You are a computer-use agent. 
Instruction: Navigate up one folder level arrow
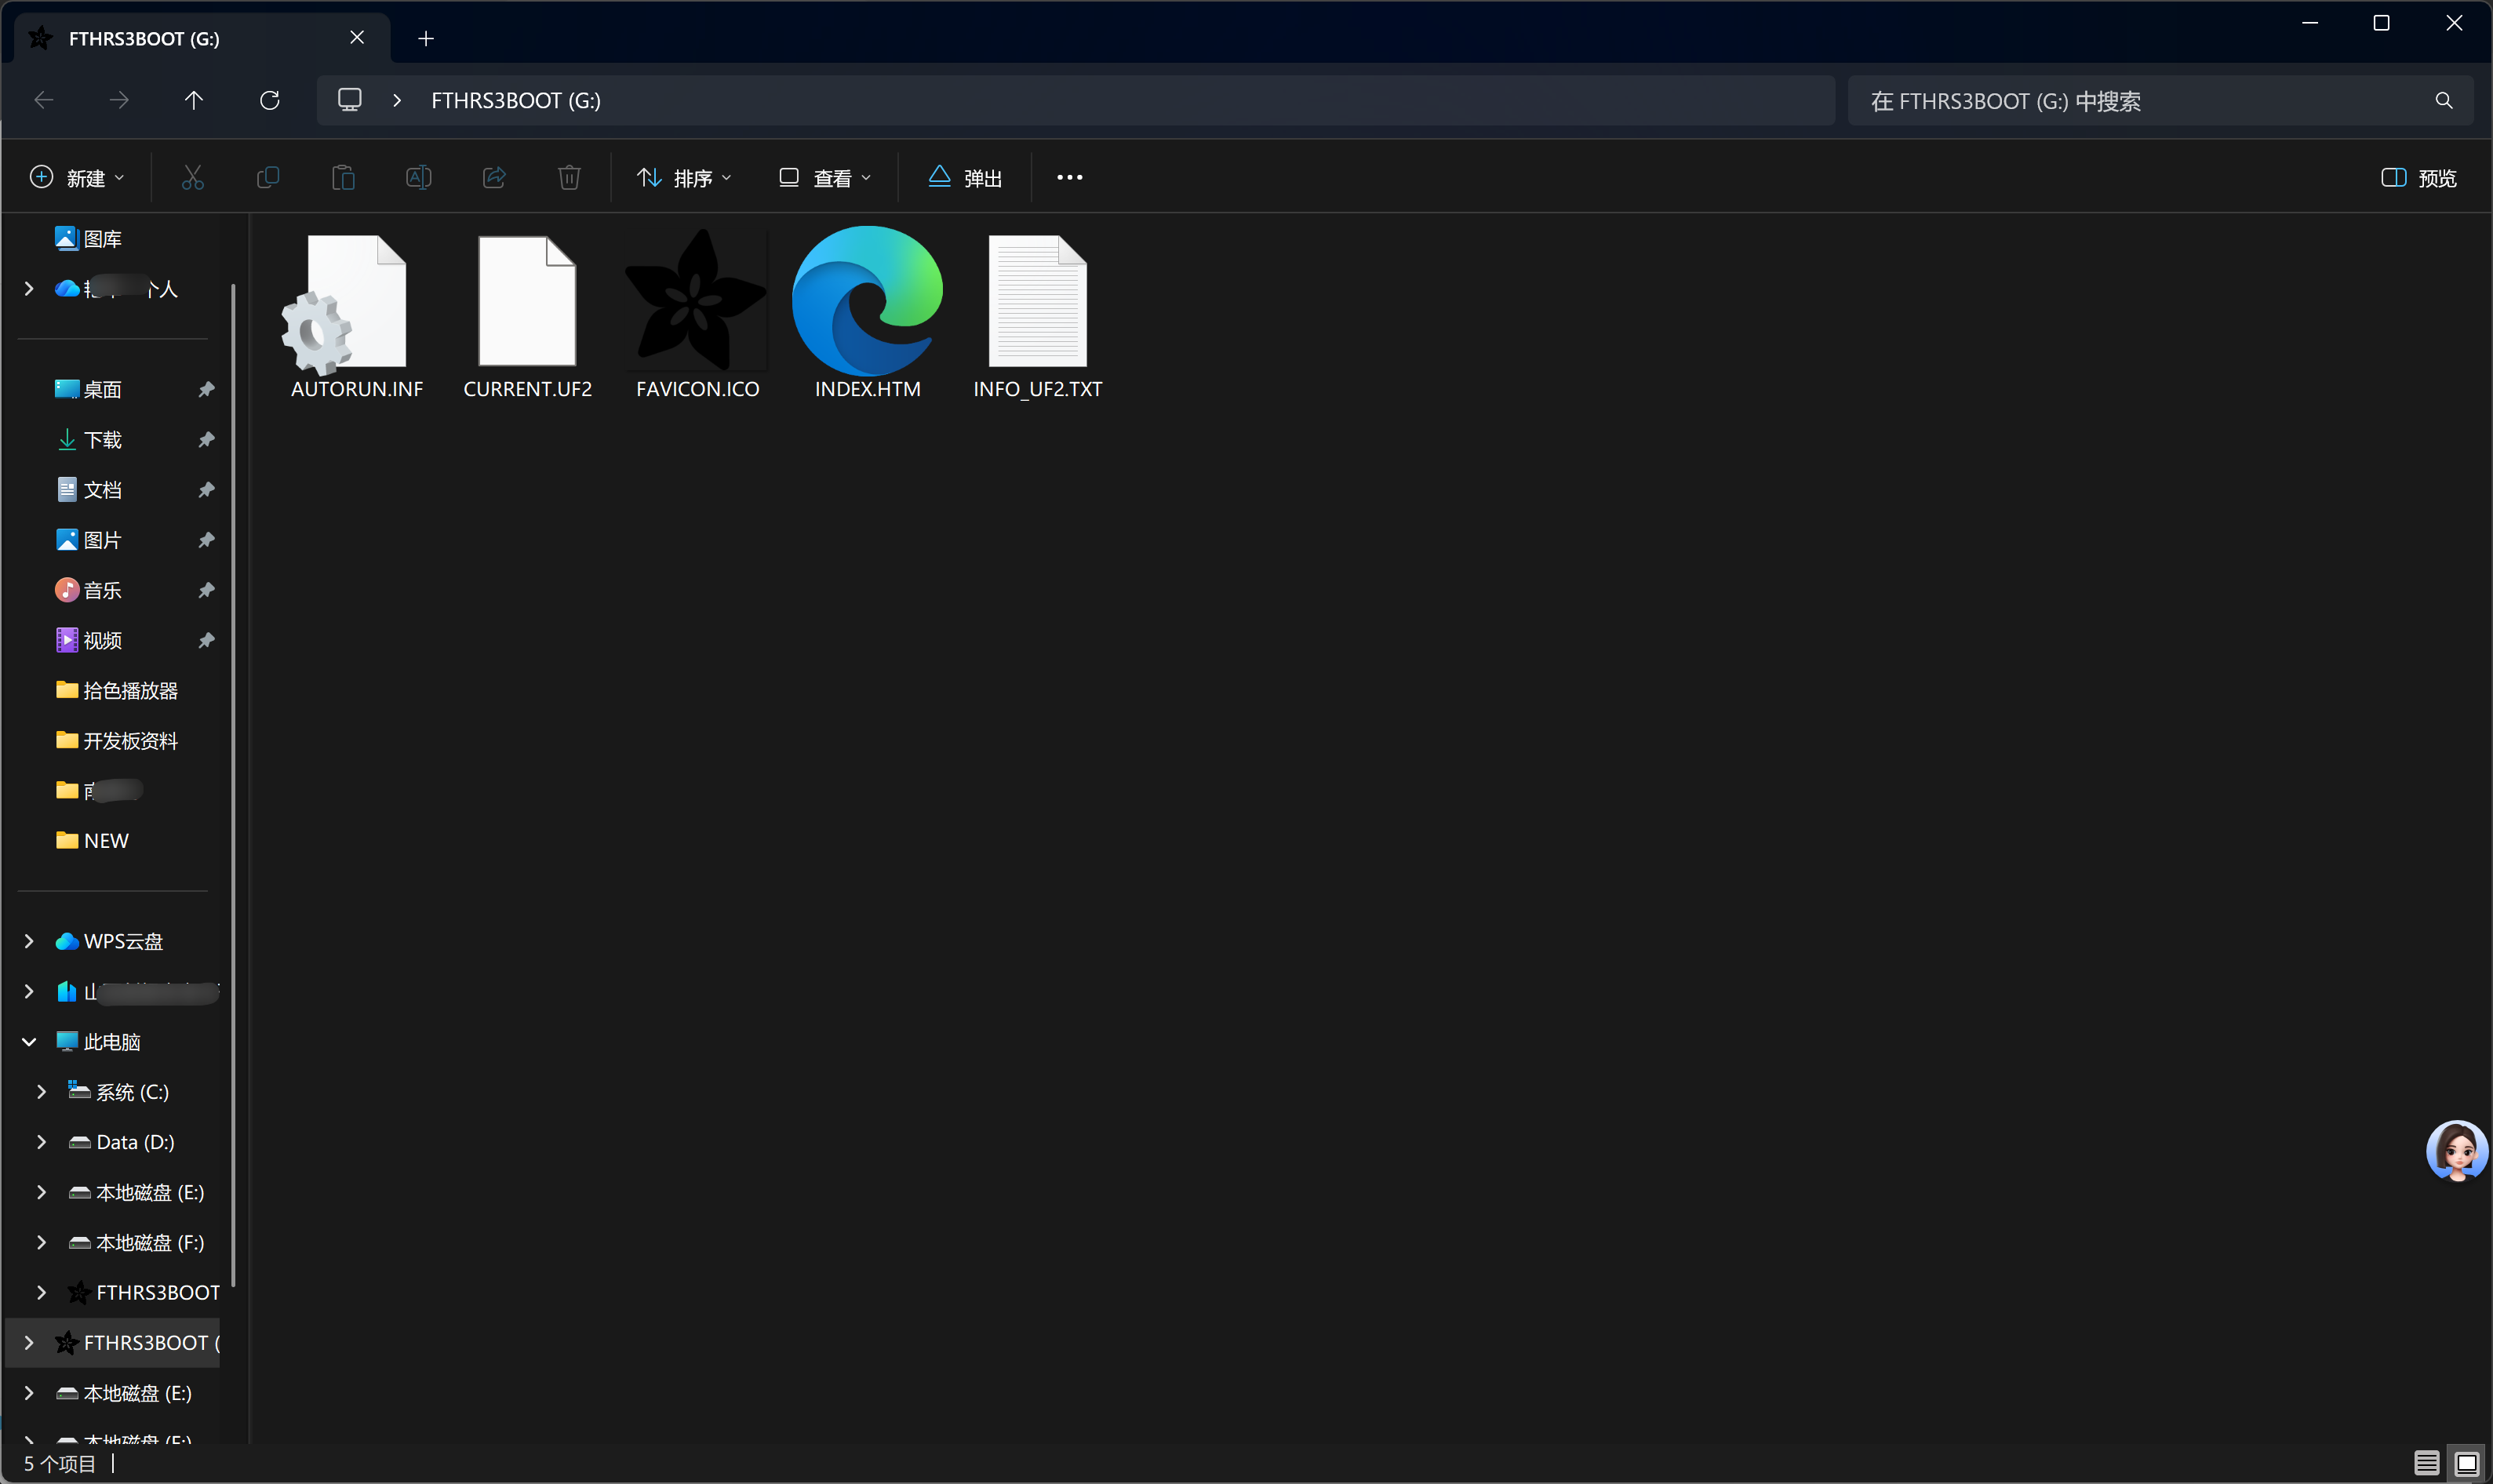[194, 100]
